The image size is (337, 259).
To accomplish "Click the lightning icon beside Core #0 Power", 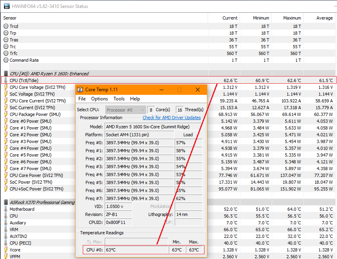I will (6, 121).
